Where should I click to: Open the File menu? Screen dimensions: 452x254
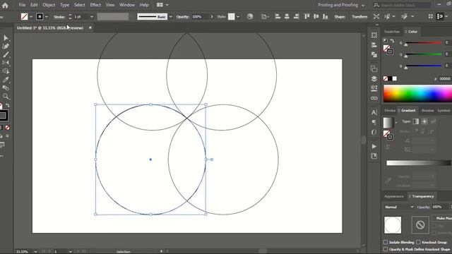(22, 5)
